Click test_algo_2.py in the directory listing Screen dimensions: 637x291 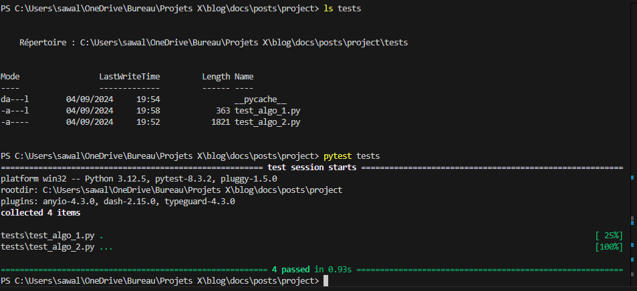point(267,122)
